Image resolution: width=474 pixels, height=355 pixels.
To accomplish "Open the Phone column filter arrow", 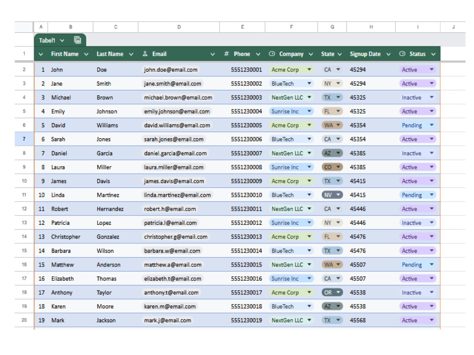I will tap(258, 54).
